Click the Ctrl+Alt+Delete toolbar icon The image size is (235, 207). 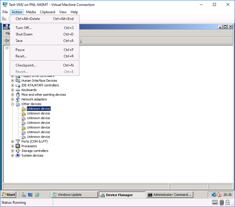[4, 19]
